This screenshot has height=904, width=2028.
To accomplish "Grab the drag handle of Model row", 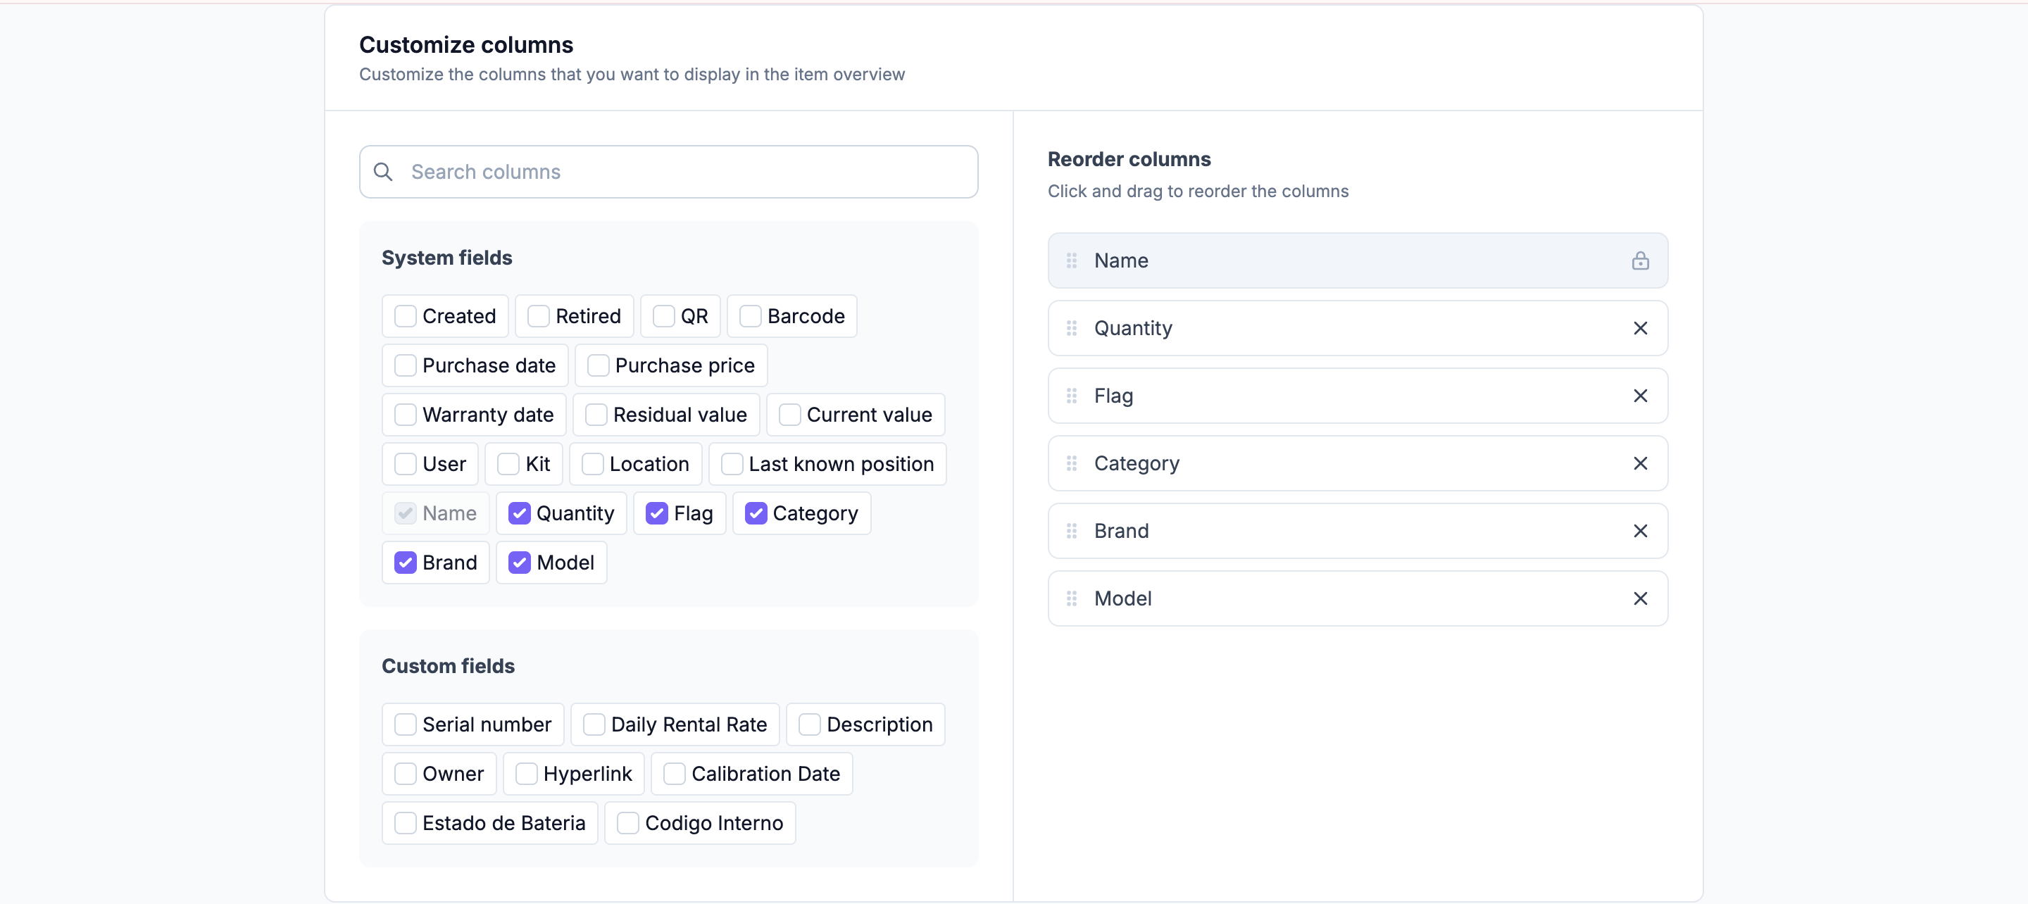I will [x=1072, y=599].
